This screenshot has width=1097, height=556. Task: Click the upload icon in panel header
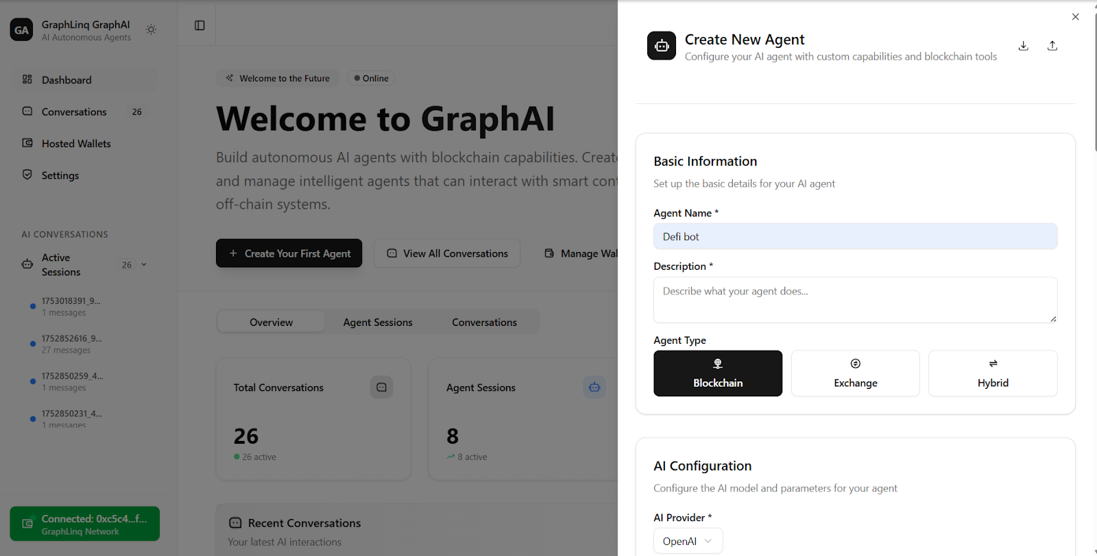(x=1052, y=46)
